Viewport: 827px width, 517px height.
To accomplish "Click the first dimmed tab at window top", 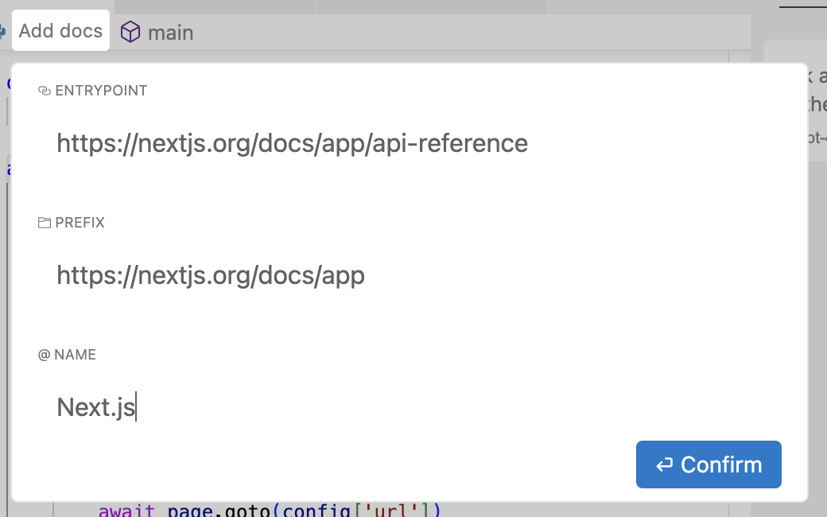I will pos(215,6).
